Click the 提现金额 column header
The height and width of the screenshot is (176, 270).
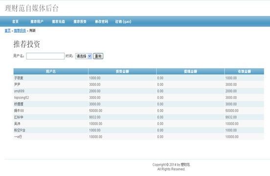pyautogui.click(x=190, y=72)
